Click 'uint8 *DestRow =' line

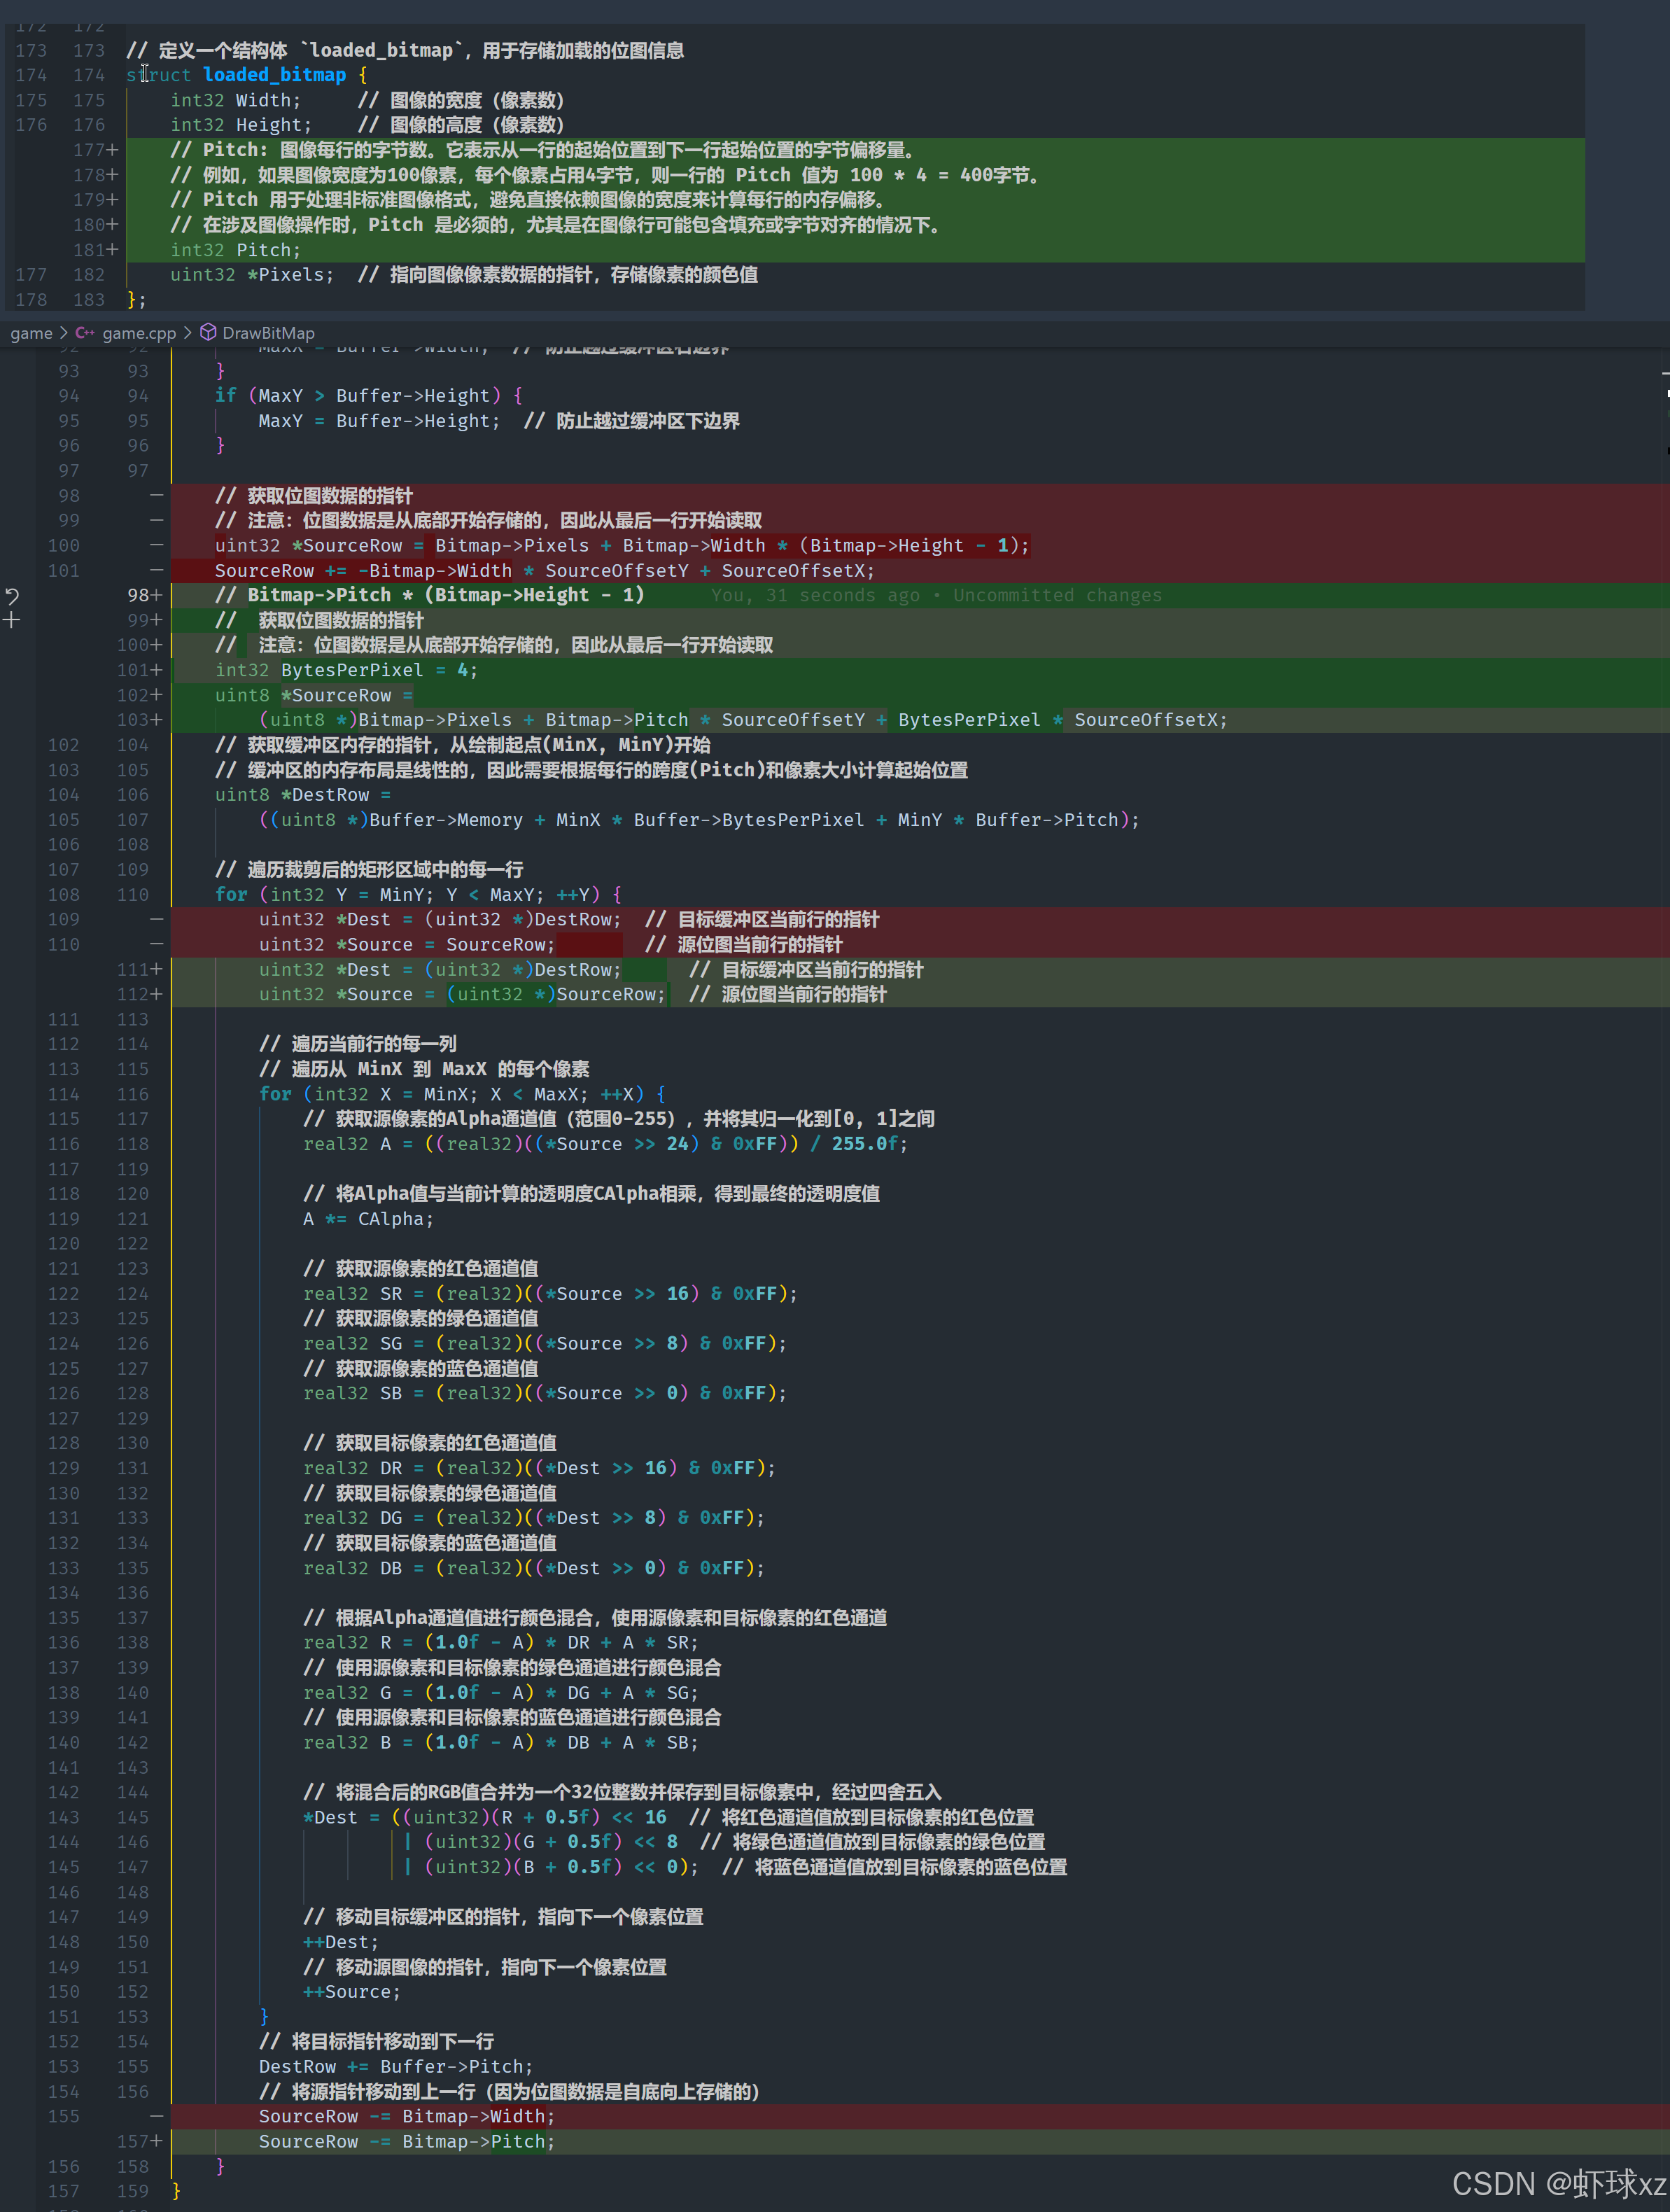303,795
